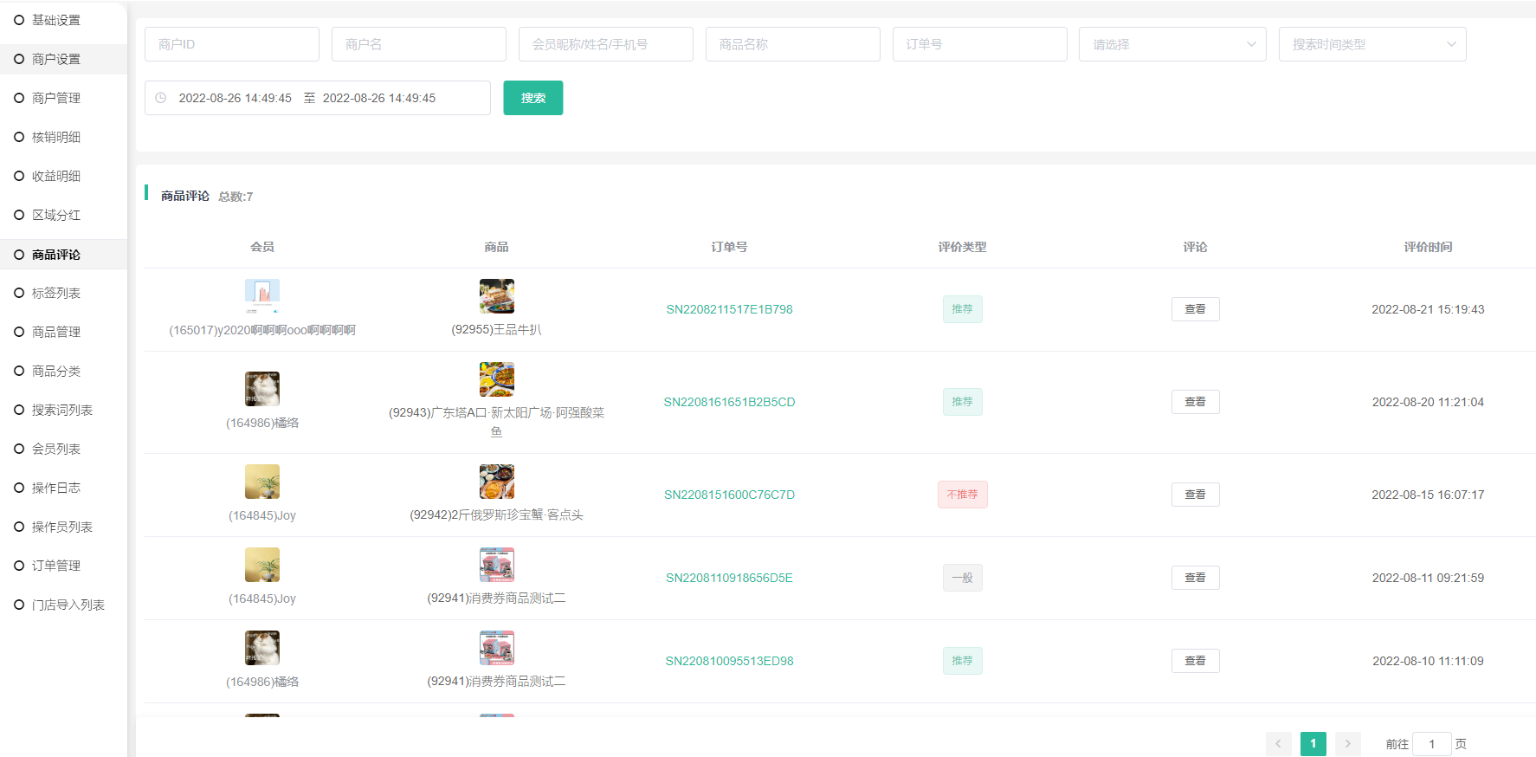Click 查看 for the 2022-08-21 review

pyautogui.click(x=1195, y=309)
